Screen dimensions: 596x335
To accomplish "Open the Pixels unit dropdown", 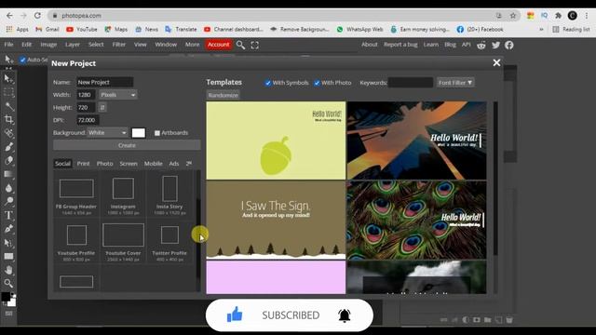I will pos(118,95).
